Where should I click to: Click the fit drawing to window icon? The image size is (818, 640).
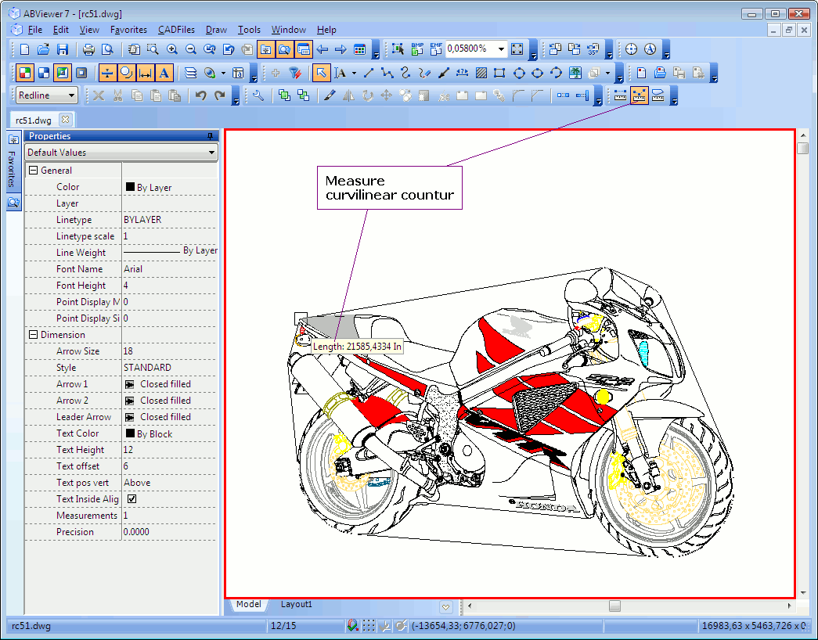(517, 49)
